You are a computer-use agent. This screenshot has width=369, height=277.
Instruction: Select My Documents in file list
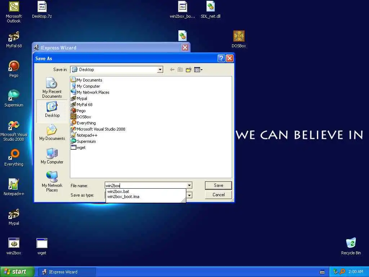pos(86,80)
